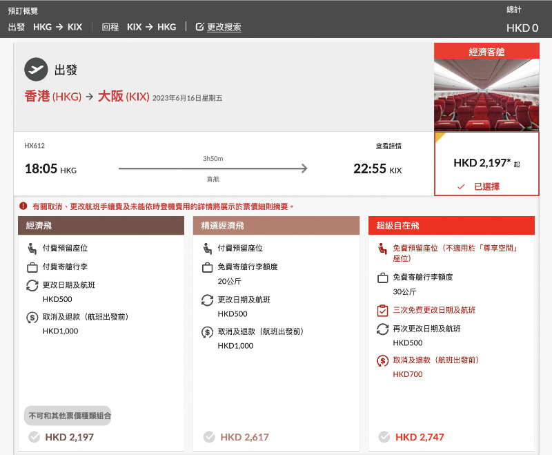Click seat icon in 精選經濟飛 column
Screen dimensions: 552x455
point(208,249)
